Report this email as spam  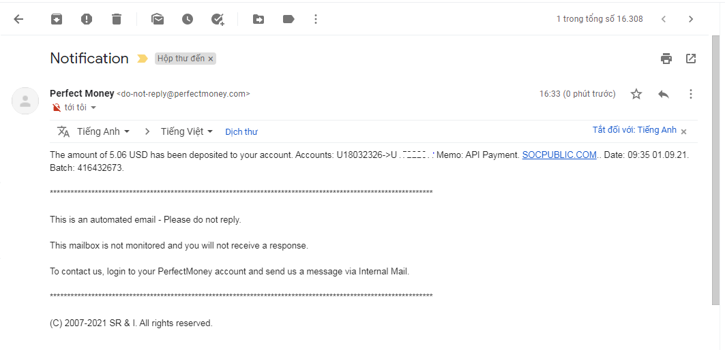coord(87,19)
